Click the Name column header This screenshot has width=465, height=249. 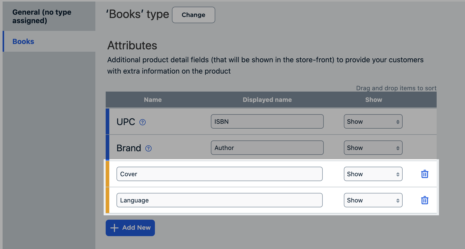point(153,100)
